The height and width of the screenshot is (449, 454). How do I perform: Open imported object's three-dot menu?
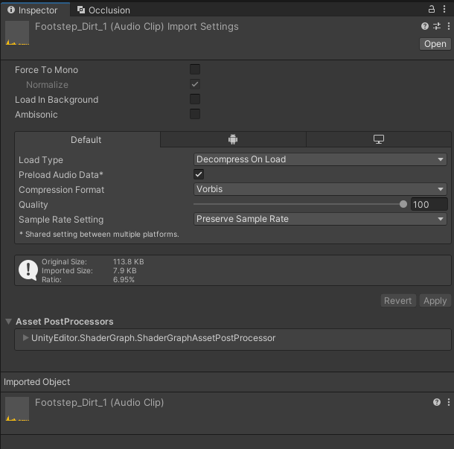449,402
